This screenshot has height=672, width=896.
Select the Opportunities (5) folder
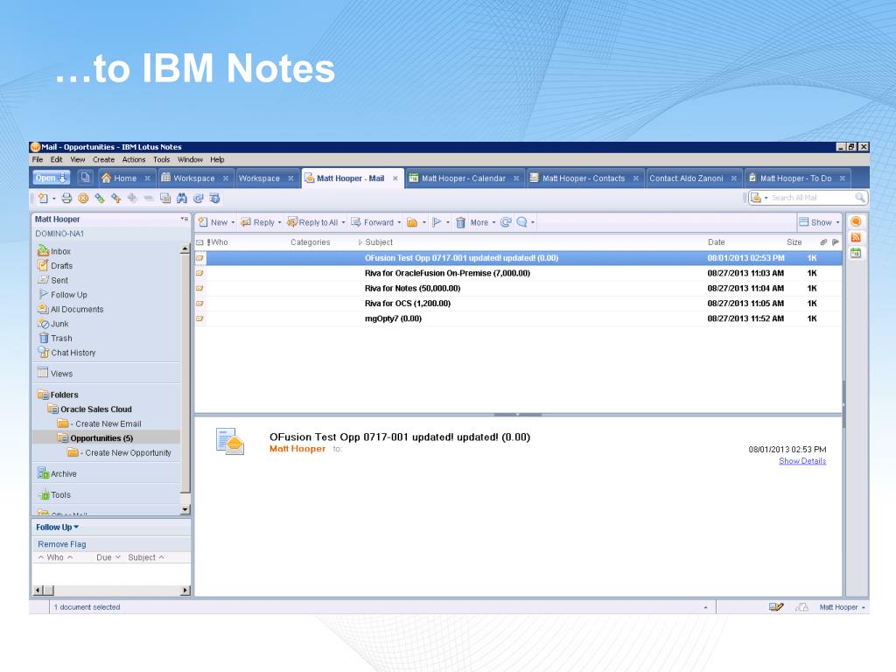(101, 438)
